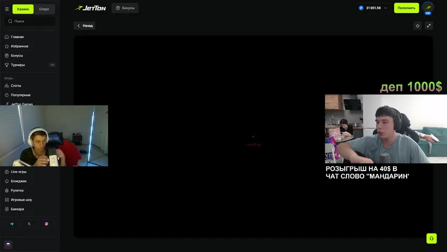Screen dimensions: 447x252
Task: Open the VIP profile avatar
Action: 428,8
